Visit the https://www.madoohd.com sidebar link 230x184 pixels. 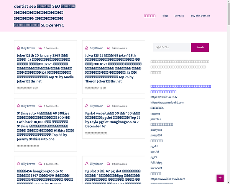(167, 103)
